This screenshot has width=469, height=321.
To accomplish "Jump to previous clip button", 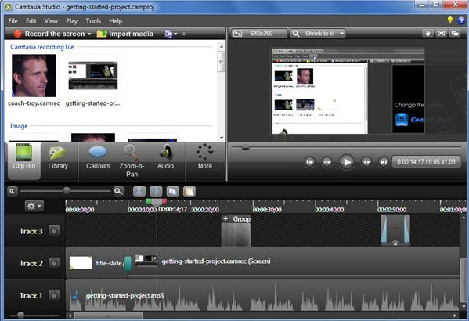I will (x=309, y=162).
